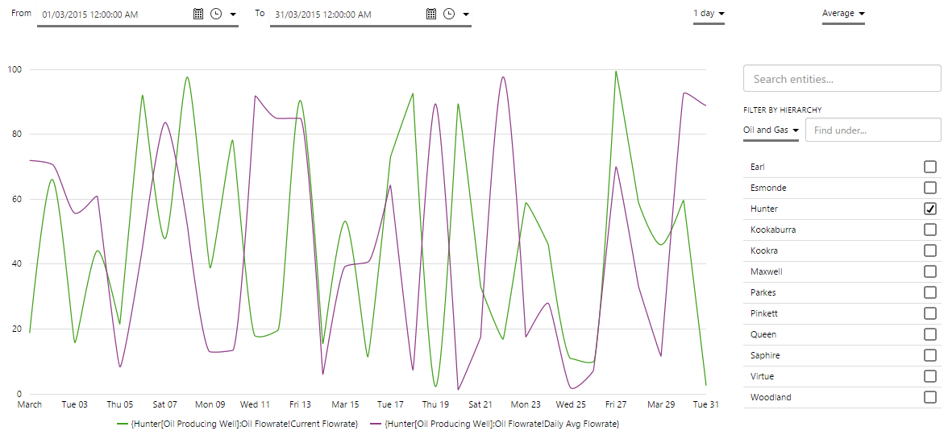Enable the Kookaburra entity checkbox

click(930, 230)
